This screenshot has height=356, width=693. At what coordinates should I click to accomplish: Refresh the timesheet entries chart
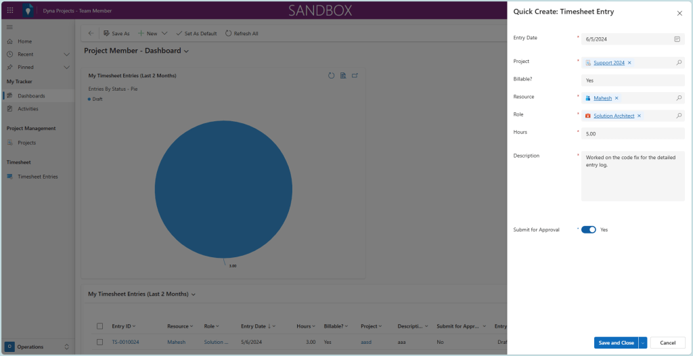click(332, 75)
